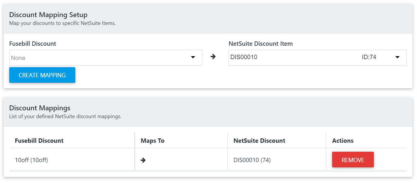Click the 'NetSuite Discount Item' field label
Screen dimensions: 417x183
(261, 44)
